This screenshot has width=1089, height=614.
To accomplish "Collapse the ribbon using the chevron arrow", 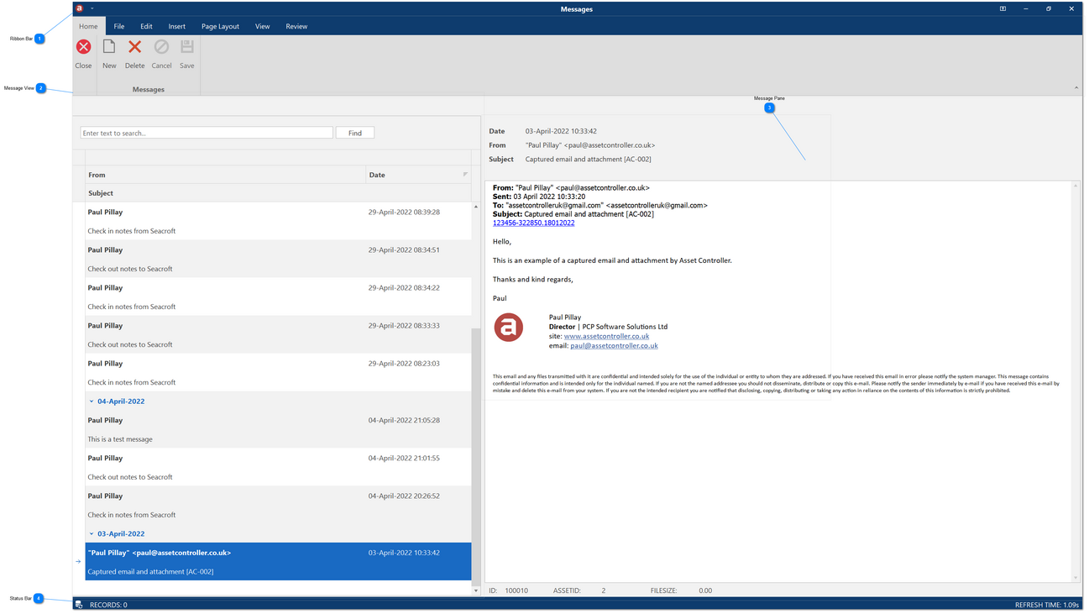I will pos(1076,87).
